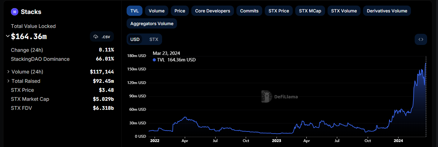Toggle the TVL chart series

click(135, 11)
